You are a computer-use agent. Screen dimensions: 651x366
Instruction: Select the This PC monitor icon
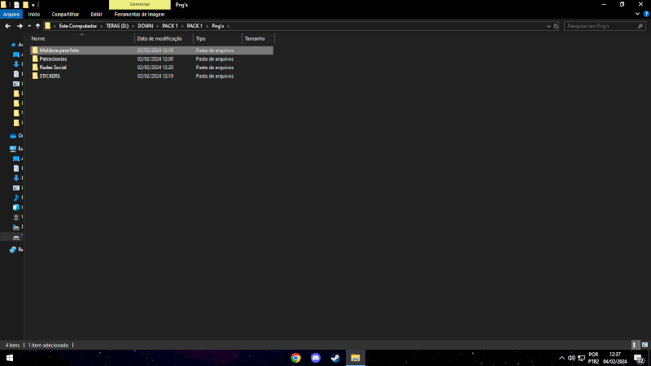click(13, 149)
